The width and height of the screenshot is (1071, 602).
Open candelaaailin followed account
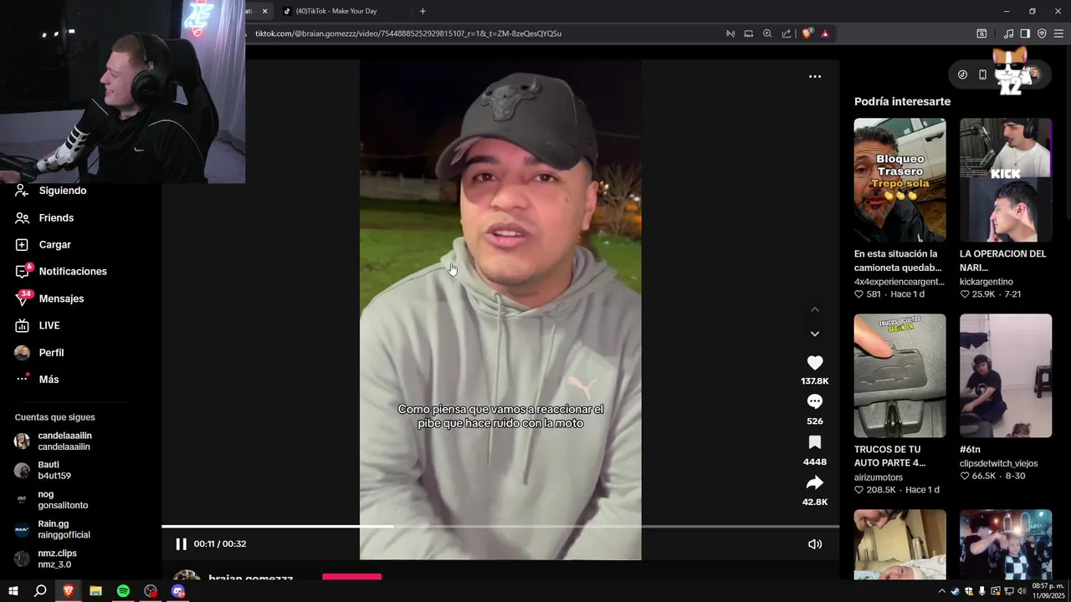pos(64,441)
